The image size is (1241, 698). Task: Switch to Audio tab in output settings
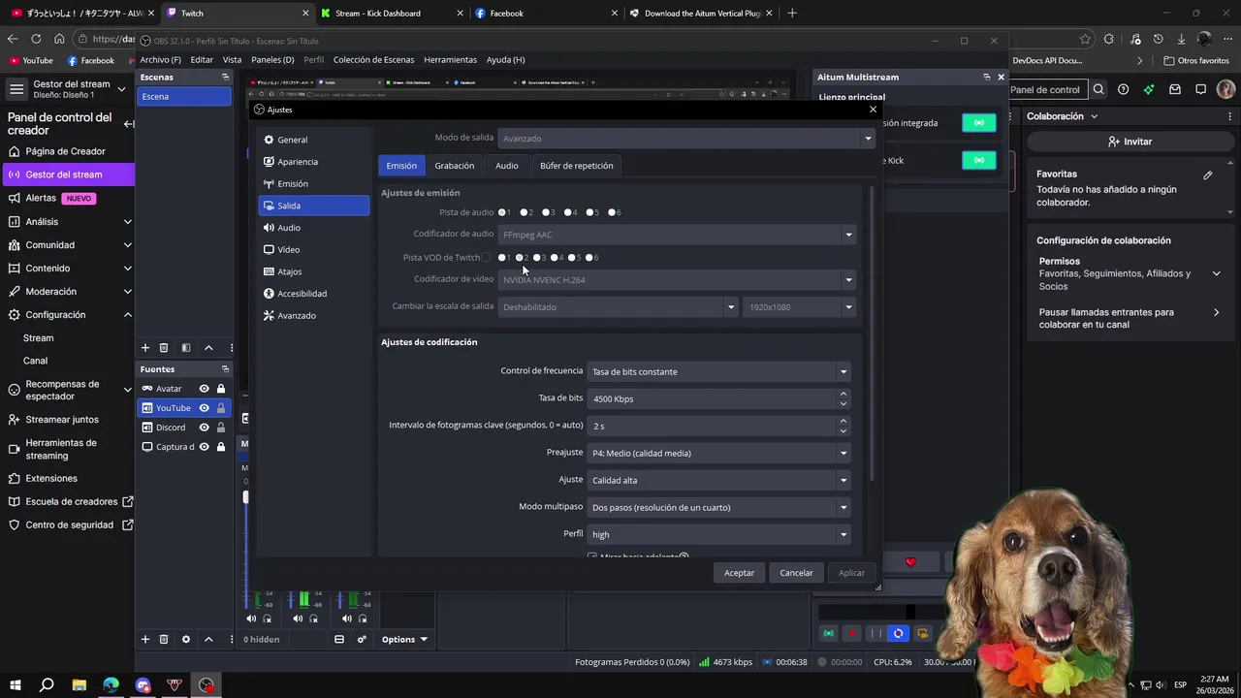coord(507,166)
